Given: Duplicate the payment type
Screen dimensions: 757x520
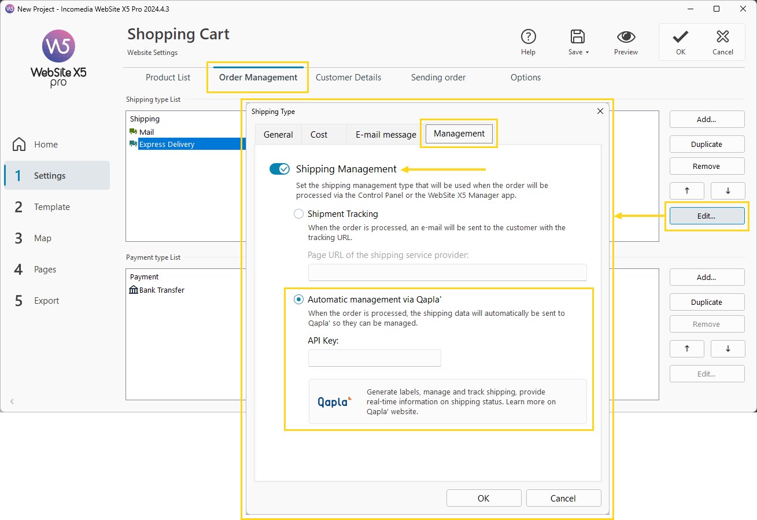Looking at the screenshot, I should [x=707, y=302].
